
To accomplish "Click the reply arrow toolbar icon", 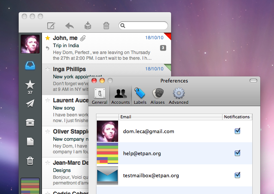I will click(x=70, y=26).
